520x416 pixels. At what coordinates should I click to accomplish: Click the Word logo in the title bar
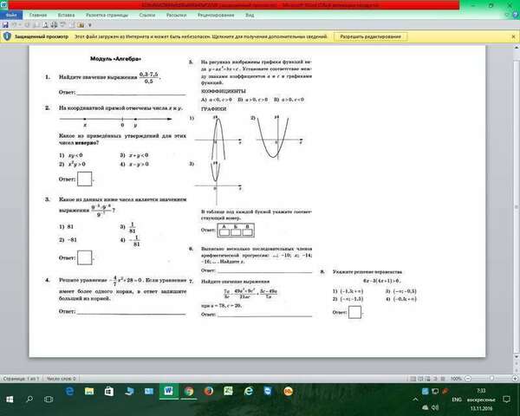pos(3,4)
